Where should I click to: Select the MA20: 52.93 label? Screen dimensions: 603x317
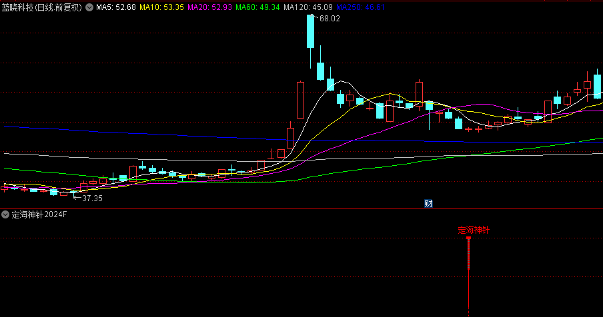point(209,7)
